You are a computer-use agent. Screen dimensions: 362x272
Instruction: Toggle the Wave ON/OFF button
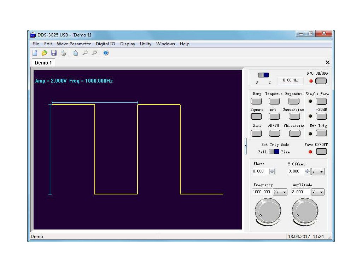[321, 152]
